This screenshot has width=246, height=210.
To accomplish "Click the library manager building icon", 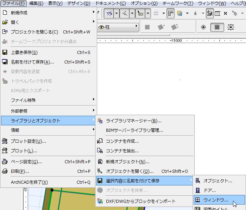I will tap(100, 121).
